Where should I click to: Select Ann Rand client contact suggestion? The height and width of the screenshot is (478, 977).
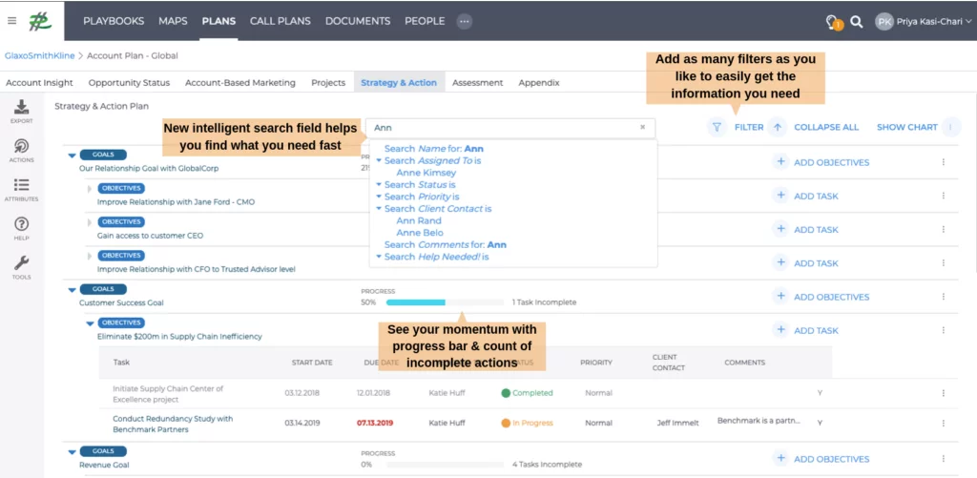(x=419, y=220)
